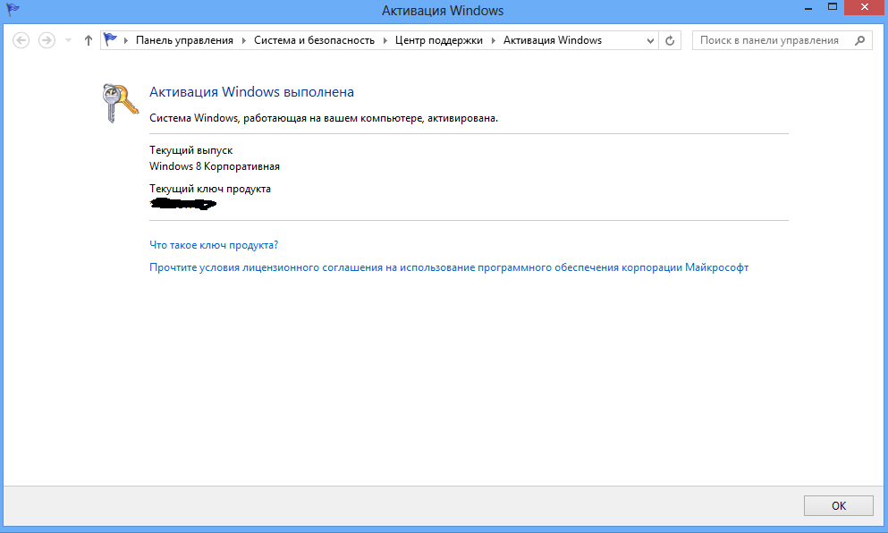Viewport: 888px width, 533px height.
Task: Click the Текущий выпуск label
Action: point(190,150)
